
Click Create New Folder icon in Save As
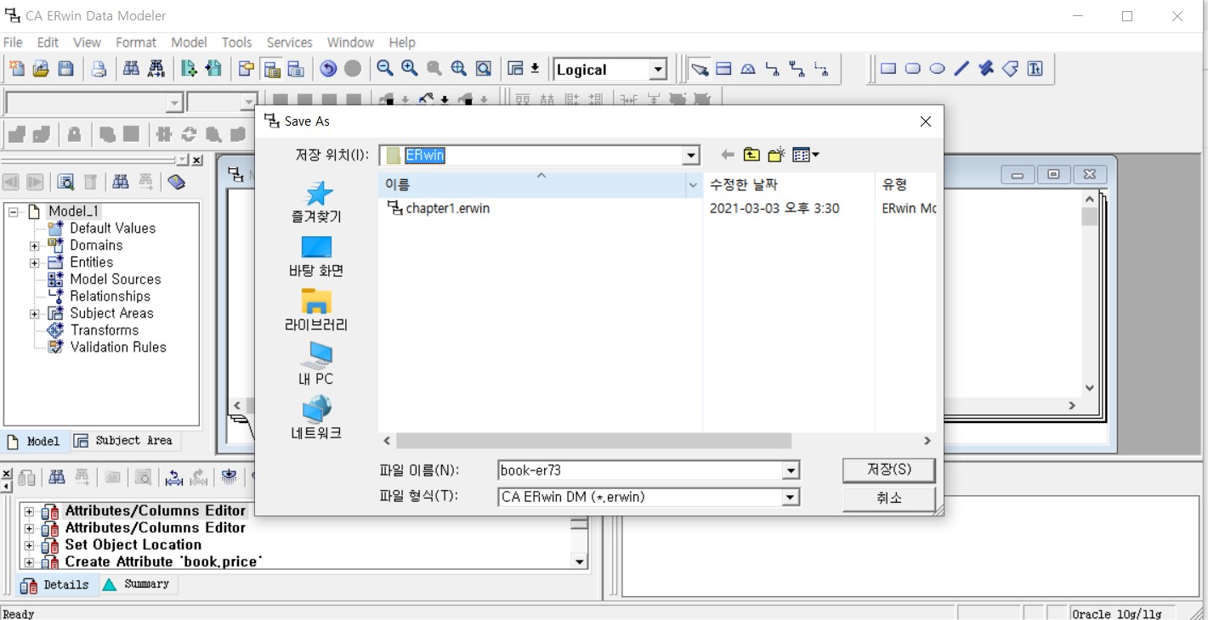click(x=776, y=155)
